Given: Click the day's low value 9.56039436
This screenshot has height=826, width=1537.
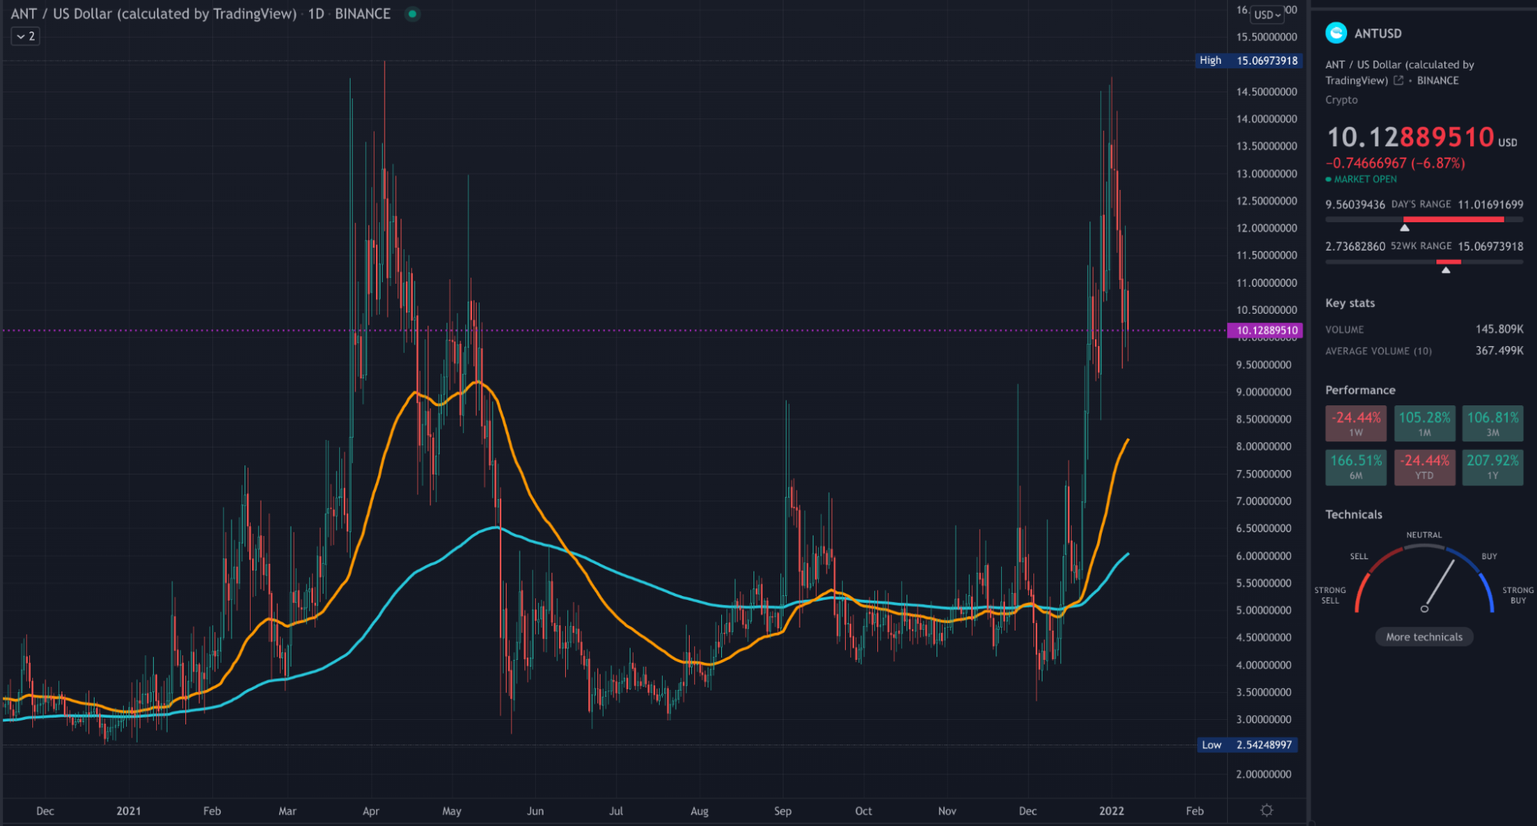Looking at the screenshot, I should (x=1355, y=205).
